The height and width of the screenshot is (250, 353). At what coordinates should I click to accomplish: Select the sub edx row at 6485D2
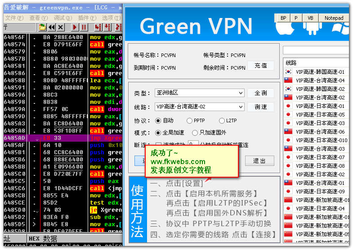click(63, 217)
